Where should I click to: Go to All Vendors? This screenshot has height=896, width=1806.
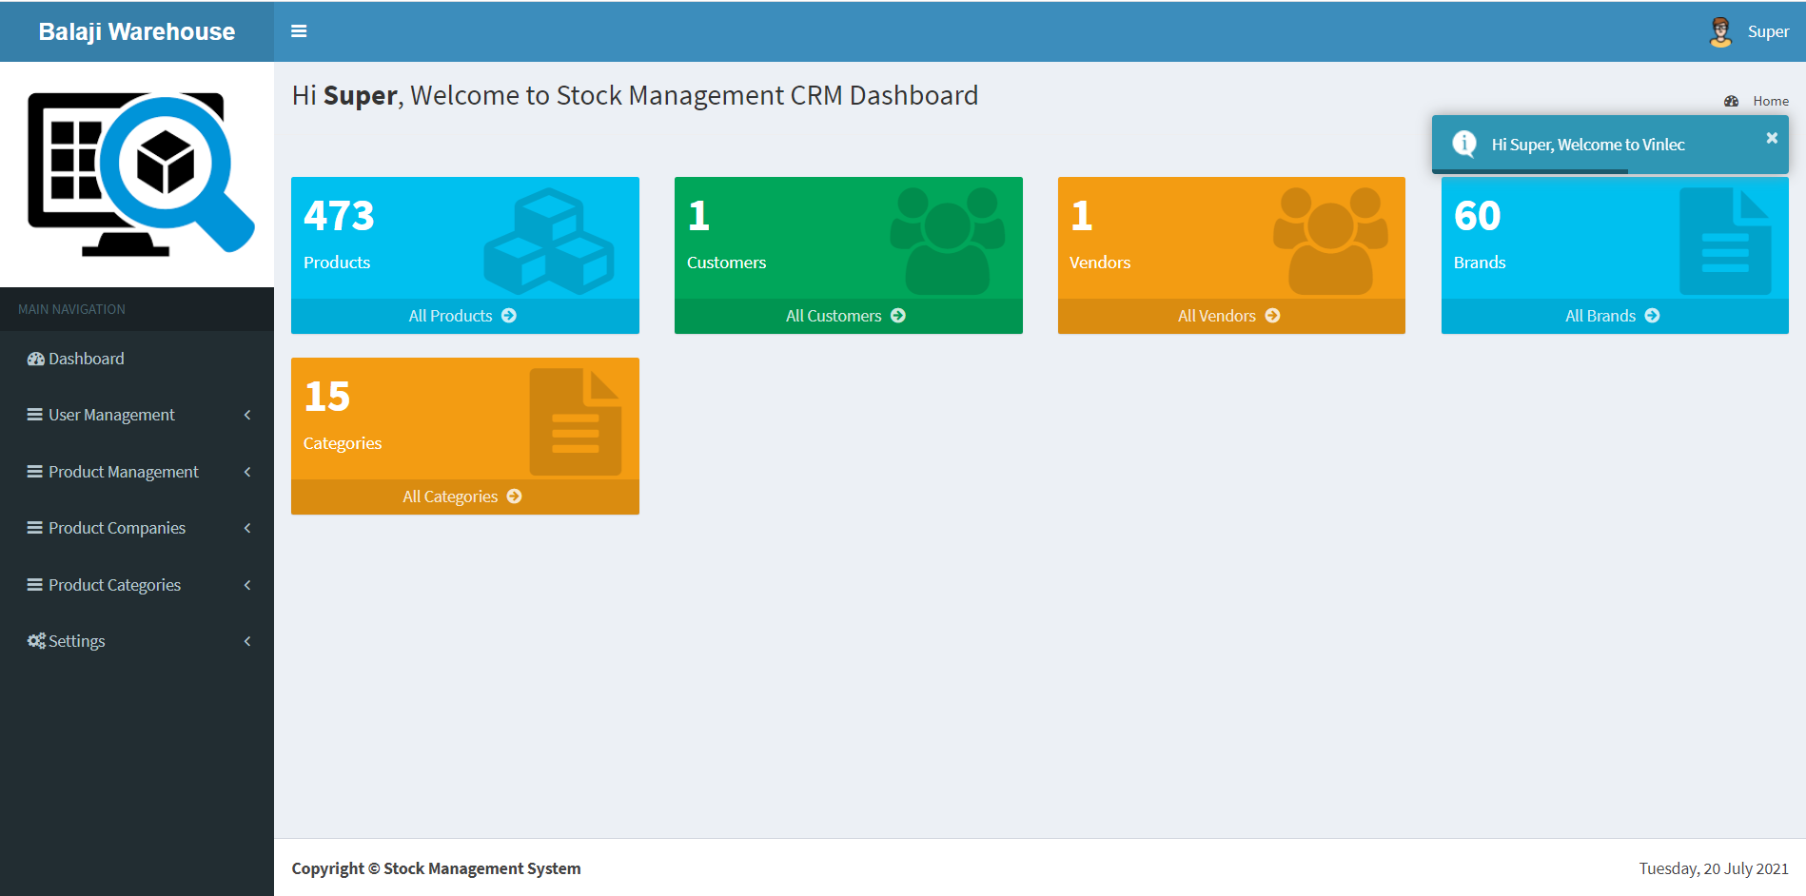click(1229, 316)
